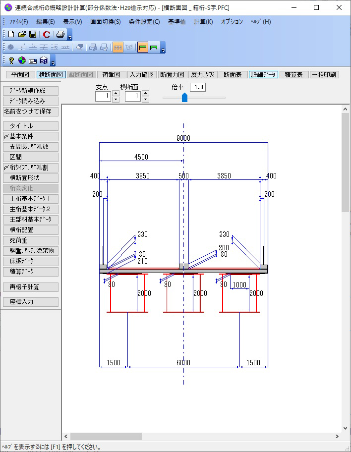Image resolution: width=351 pixels, height=452 pixels.
Task: Toggle the orange grid plan-view icon
Action: coord(117,47)
